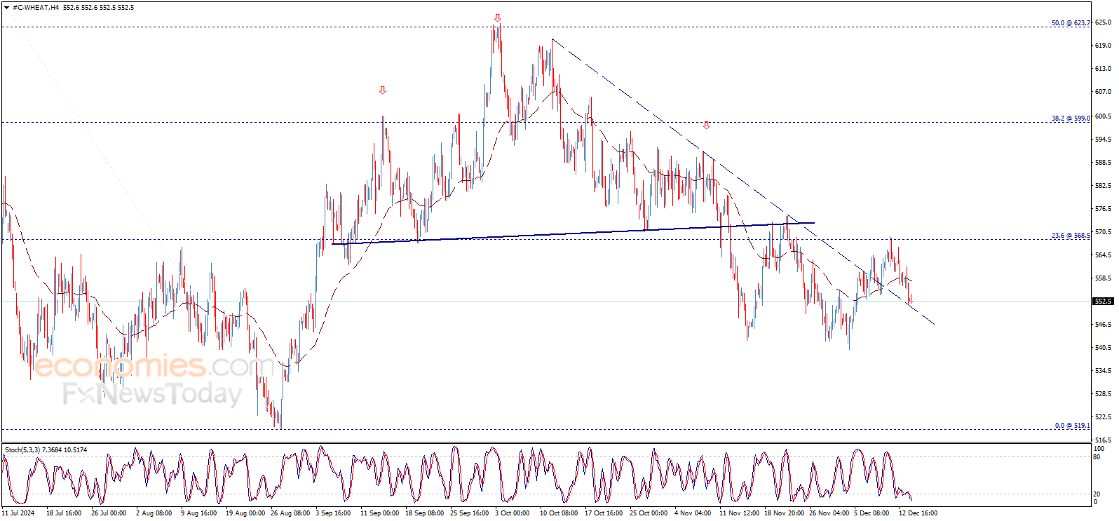Click 534.5 on the price scale

pyautogui.click(x=1103, y=371)
